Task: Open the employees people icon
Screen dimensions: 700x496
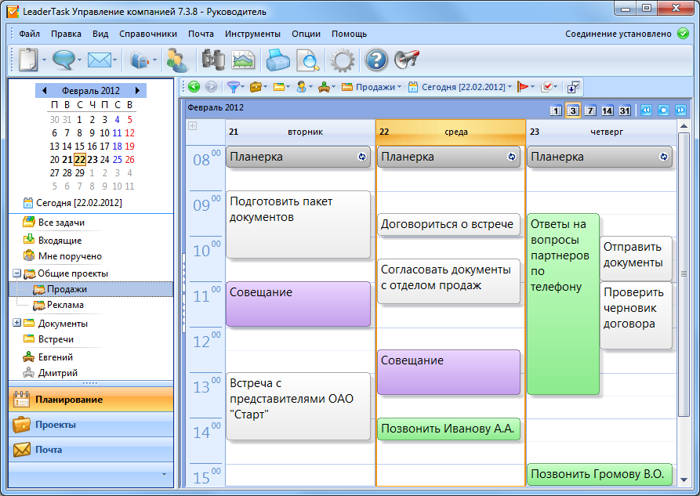Action: 176,60
